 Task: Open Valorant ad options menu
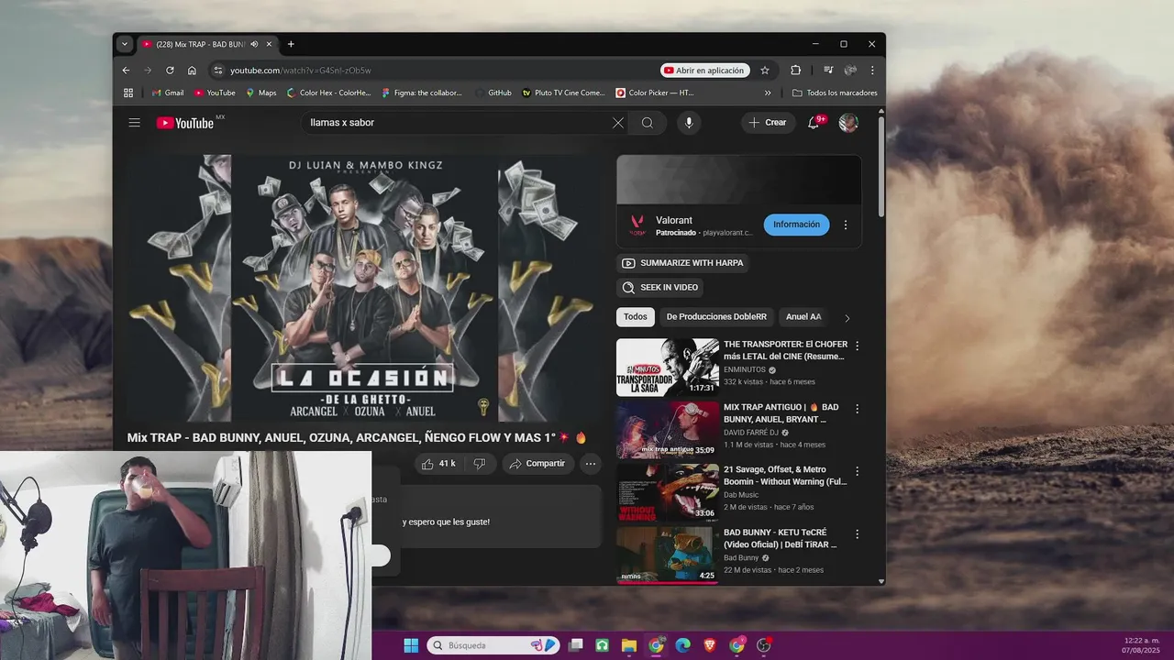point(846,225)
